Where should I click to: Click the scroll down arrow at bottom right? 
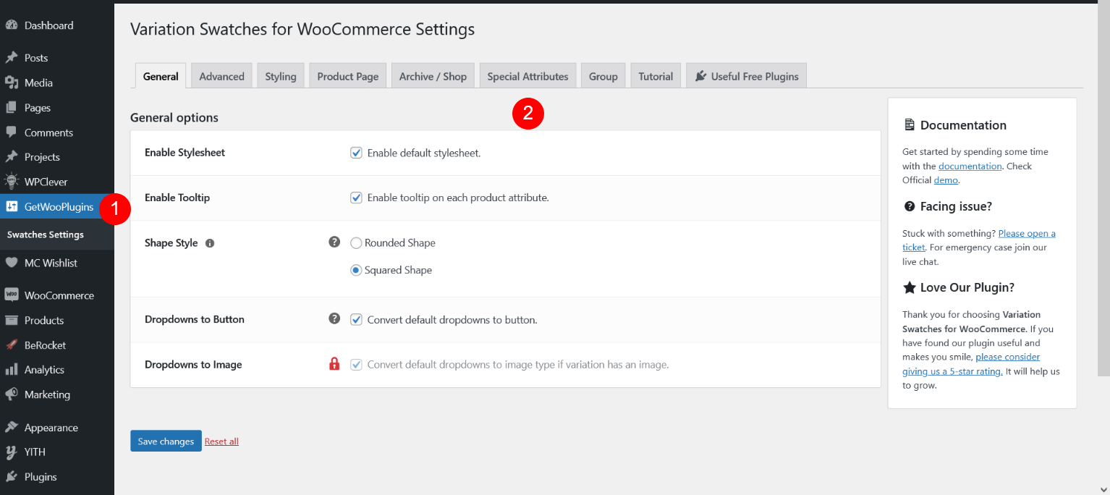click(1103, 488)
